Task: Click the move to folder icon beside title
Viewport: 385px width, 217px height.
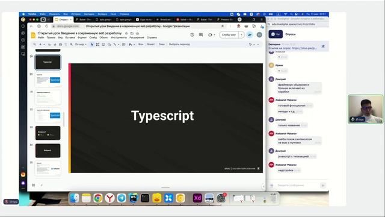Action: coord(132,33)
